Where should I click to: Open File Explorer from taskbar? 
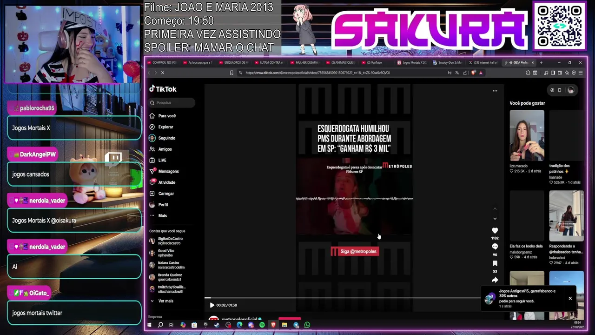[284, 325]
